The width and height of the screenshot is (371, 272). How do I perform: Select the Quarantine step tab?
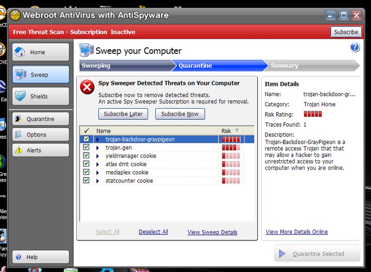click(219, 65)
